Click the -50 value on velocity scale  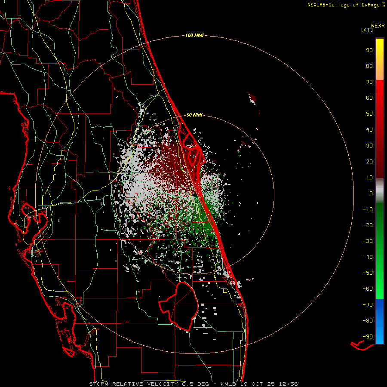(368, 273)
